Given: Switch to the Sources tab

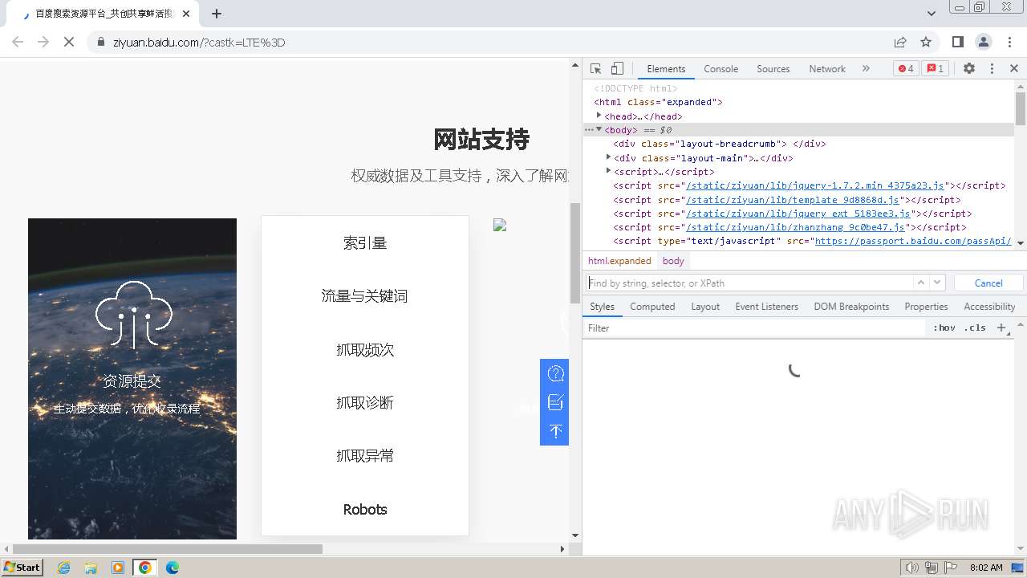Looking at the screenshot, I should point(773,69).
